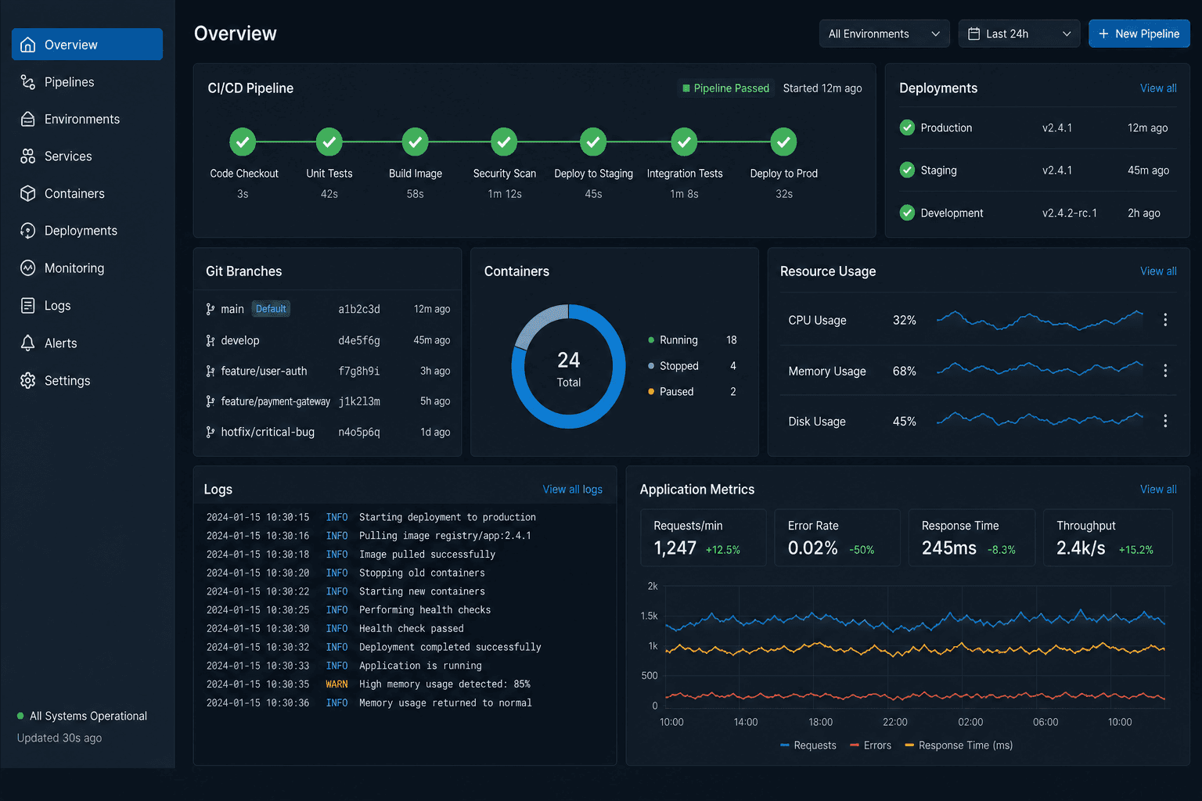Screen dimensions: 1202x801
Task: Click View all in Resource Usage panel
Action: [1158, 271]
